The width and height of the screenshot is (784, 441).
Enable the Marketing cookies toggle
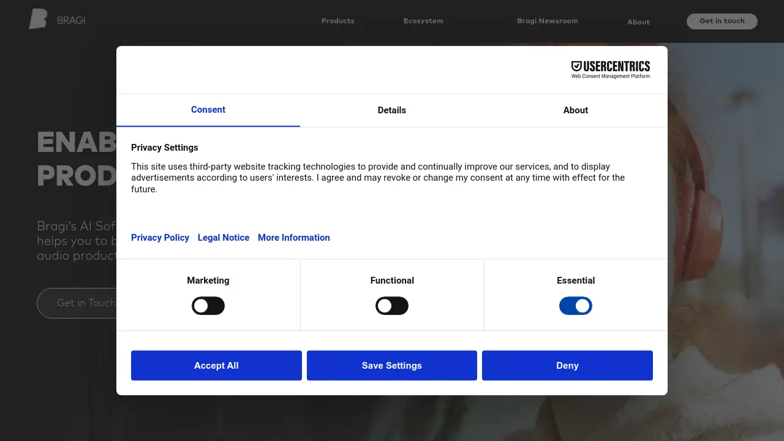(208, 306)
